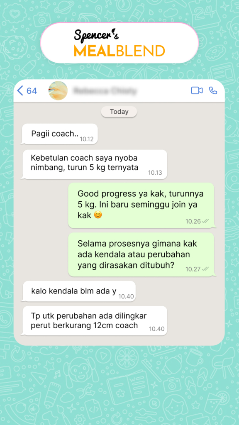This screenshot has height=425, width=239.
Task: Select the "kalo kendala blm ada y" bubble
Action: (79, 291)
